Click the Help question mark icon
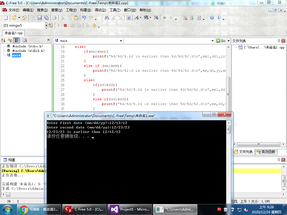The width and height of the screenshot is (287, 215). 212,18
